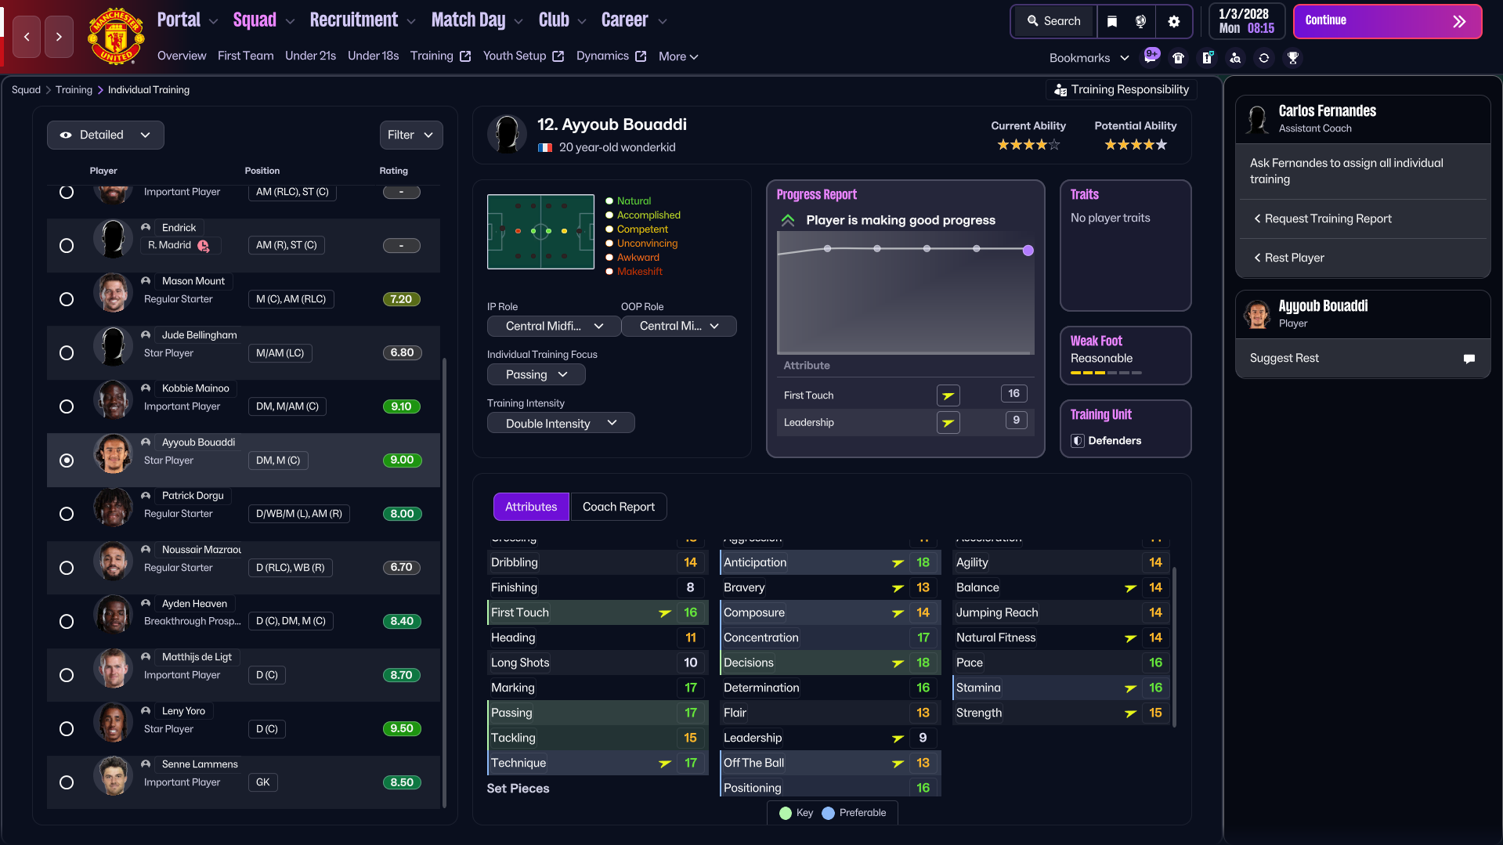Click Mason Mount's player info icon
Image resolution: width=1503 pixels, height=845 pixels.
click(x=146, y=280)
